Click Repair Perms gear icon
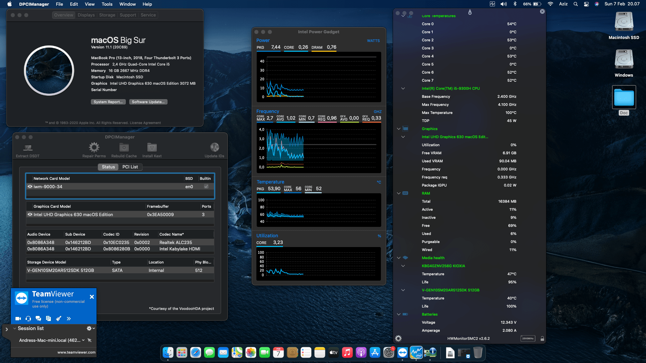646x363 pixels. click(x=94, y=147)
